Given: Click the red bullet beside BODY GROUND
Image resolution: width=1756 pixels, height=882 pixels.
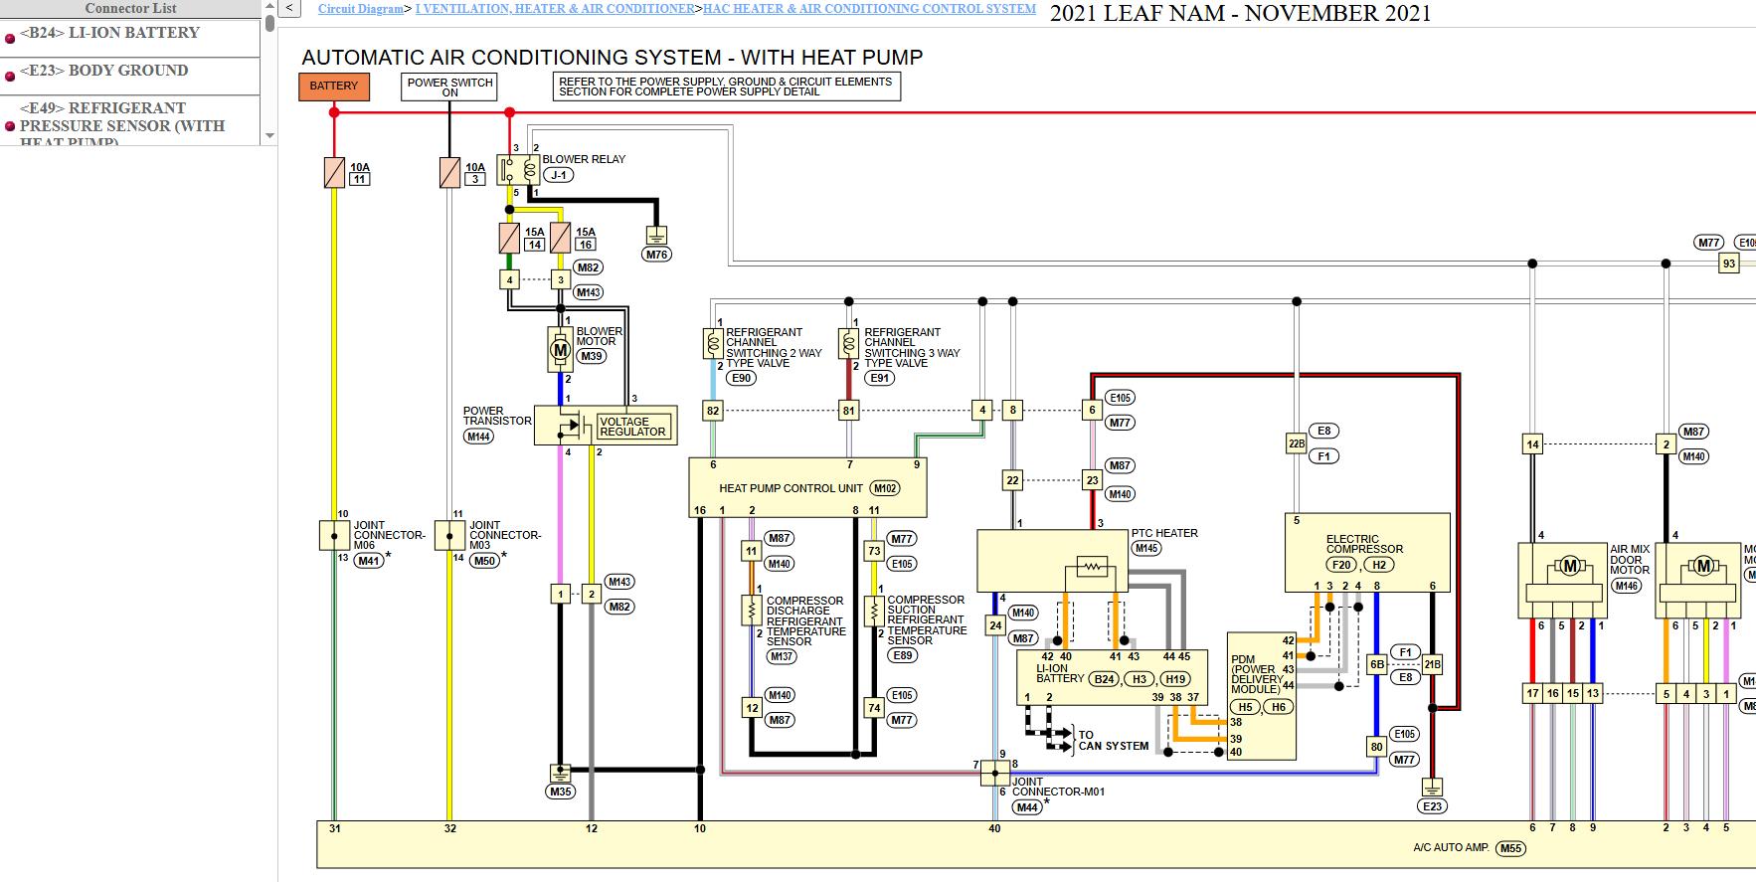Looking at the screenshot, I should click(10, 78).
